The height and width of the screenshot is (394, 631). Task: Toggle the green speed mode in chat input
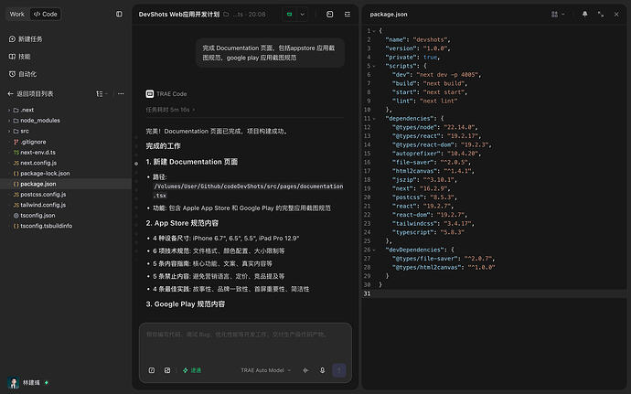click(x=192, y=370)
